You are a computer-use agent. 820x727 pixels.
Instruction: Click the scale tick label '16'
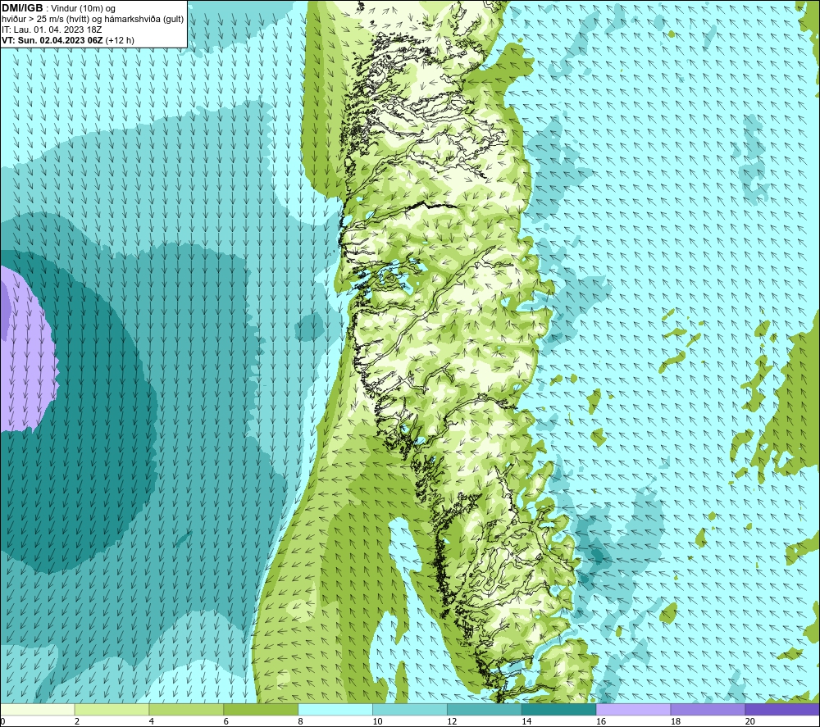tap(601, 721)
